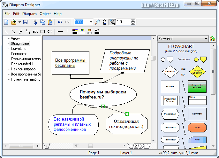Click the Cut scissors icon
The width and height of the screenshot is (219, 158).
click(x=35, y=22)
